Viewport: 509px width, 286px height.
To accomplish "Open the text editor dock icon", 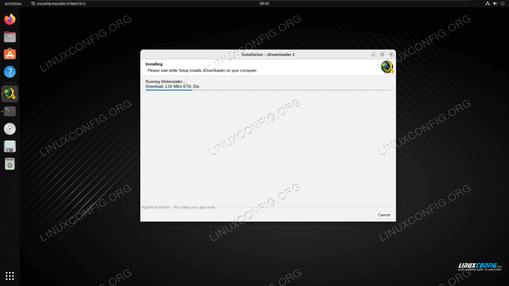I will click(x=10, y=146).
